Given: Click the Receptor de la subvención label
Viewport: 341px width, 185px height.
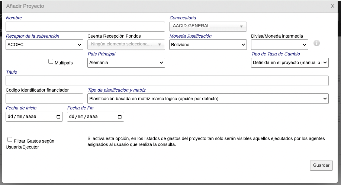Looking at the screenshot, I should [x=32, y=36].
